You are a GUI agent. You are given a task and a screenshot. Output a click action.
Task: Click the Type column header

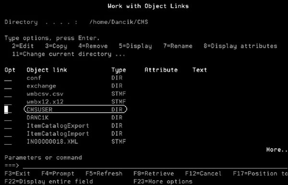[119, 70]
